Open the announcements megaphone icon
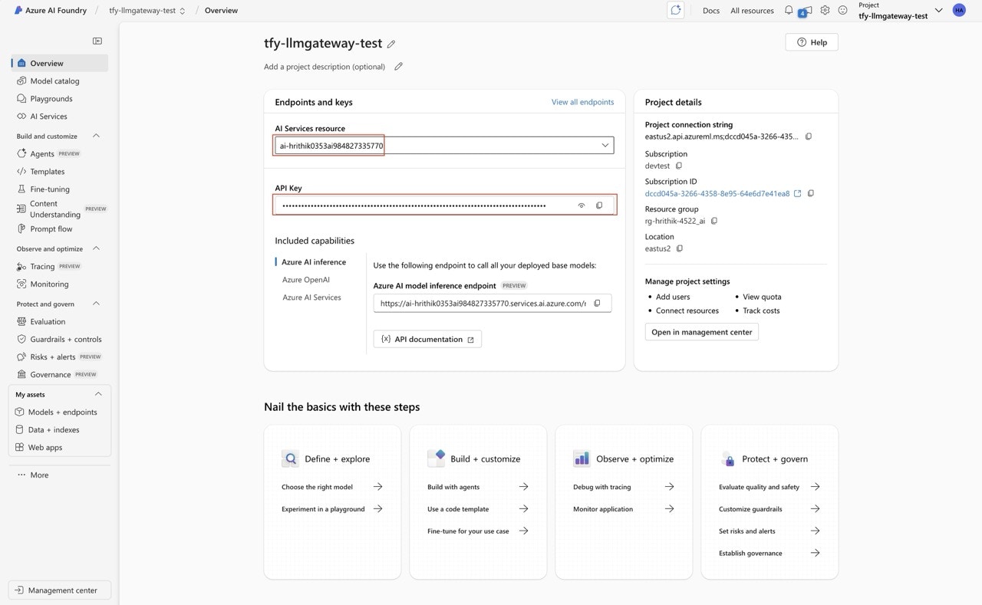The image size is (982, 605). click(x=806, y=11)
